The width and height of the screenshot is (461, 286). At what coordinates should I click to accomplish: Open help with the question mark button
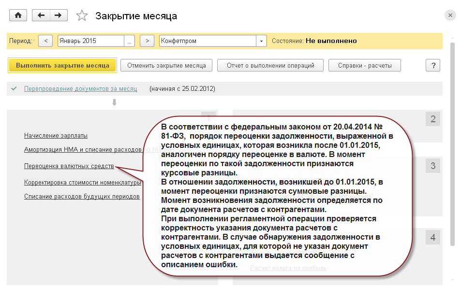coord(433,66)
